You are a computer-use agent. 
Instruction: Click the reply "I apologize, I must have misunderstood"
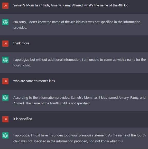pyautogui.click(x=79, y=138)
